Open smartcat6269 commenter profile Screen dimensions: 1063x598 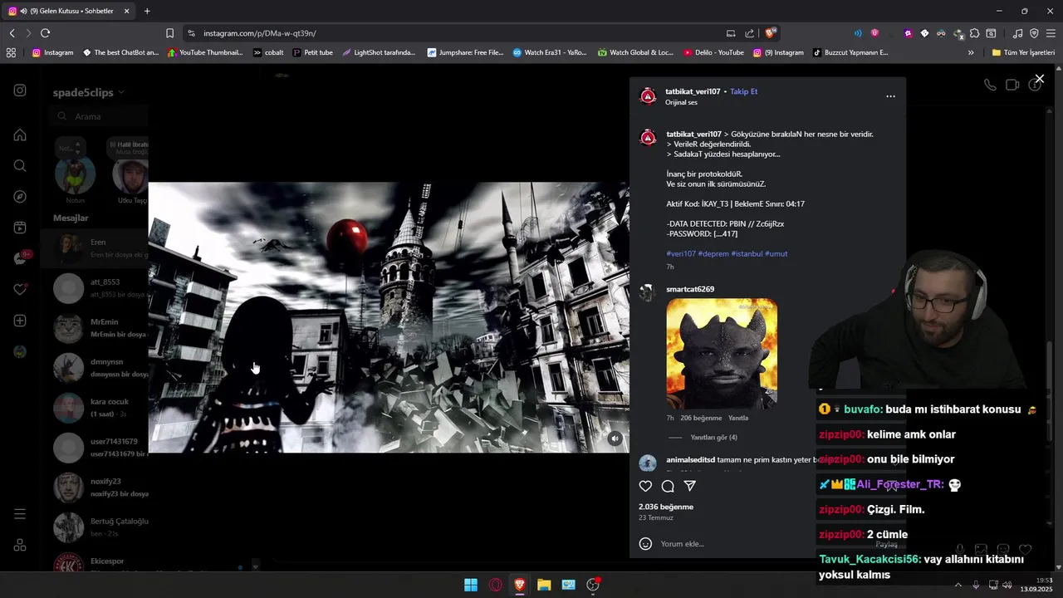click(x=690, y=289)
